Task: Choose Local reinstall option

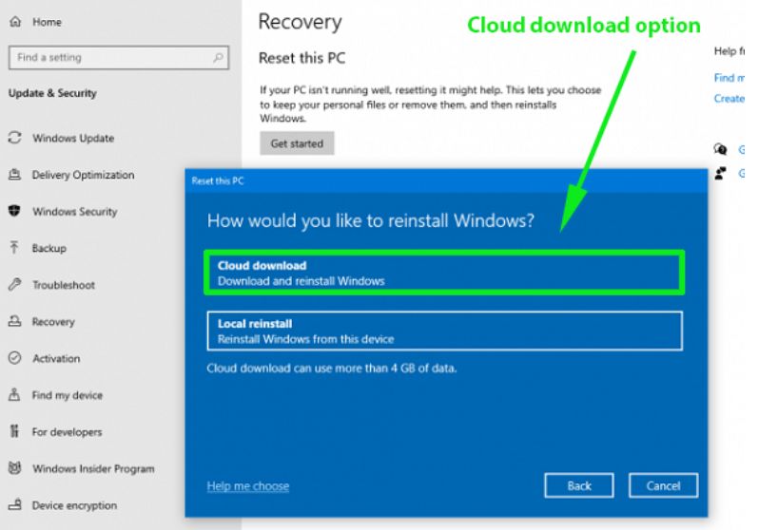Action: 444,331
